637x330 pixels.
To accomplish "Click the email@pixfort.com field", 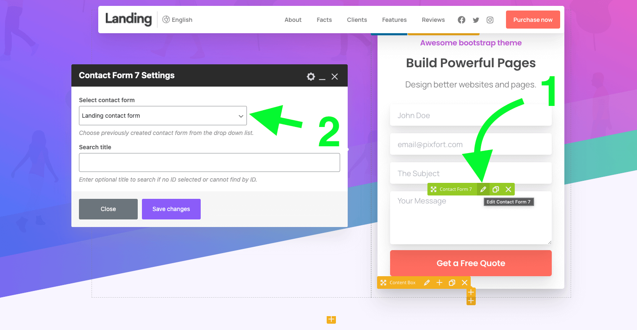I will click(471, 144).
